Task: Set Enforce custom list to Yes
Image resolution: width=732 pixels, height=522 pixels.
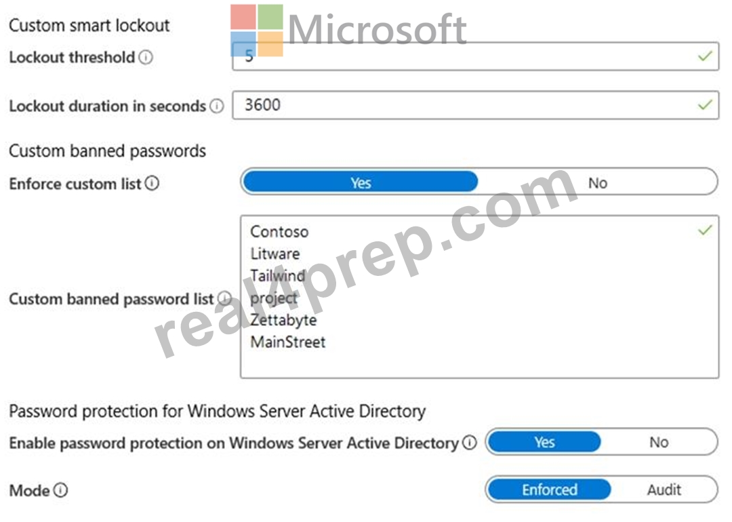Action: [361, 182]
